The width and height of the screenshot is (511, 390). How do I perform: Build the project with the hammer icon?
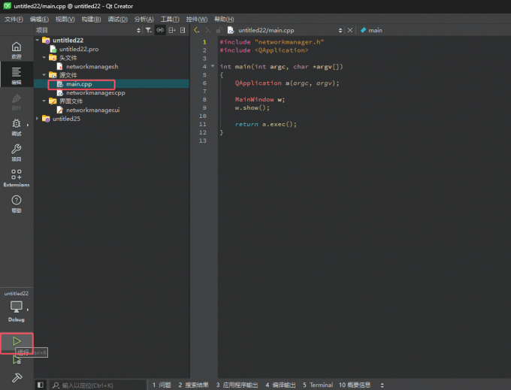click(17, 377)
